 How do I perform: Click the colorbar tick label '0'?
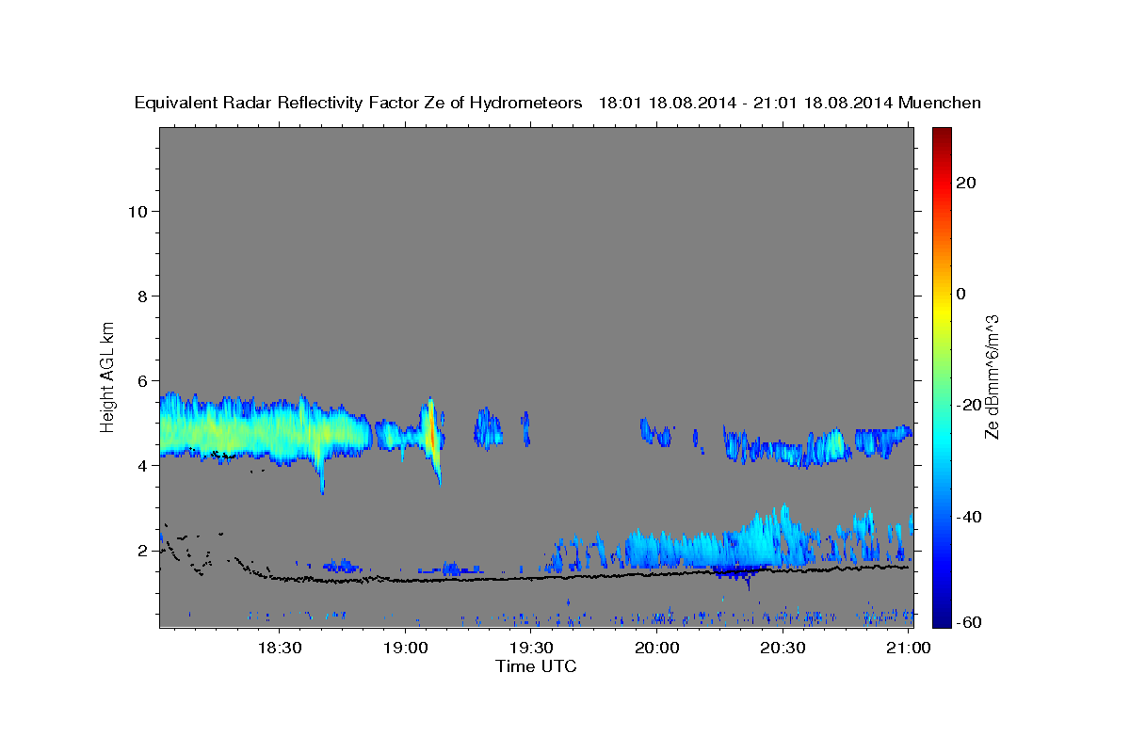(961, 294)
